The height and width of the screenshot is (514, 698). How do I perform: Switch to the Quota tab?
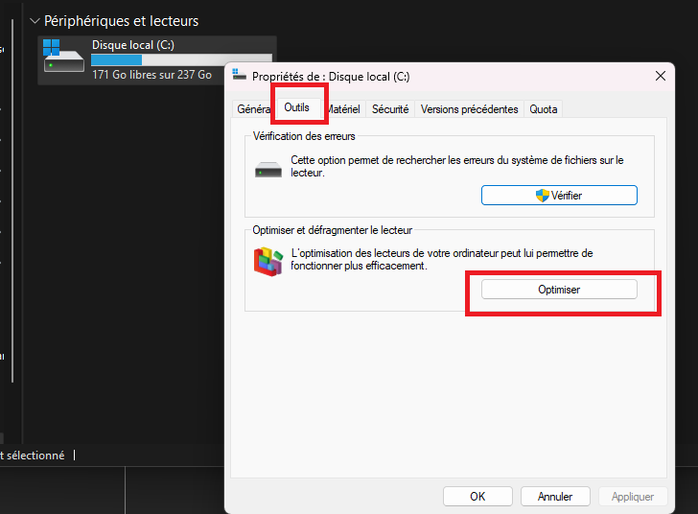click(544, 109)
